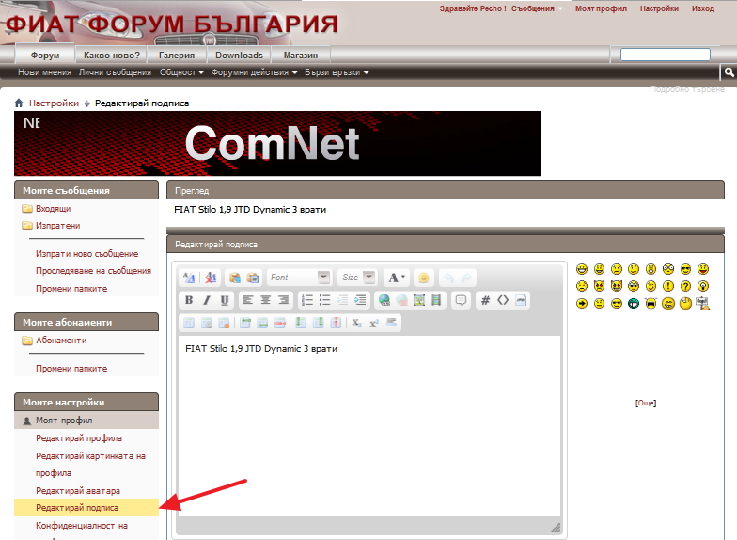737x540 pixels.
Task: Insert a link with globe icon
Action: coord(384,301)
